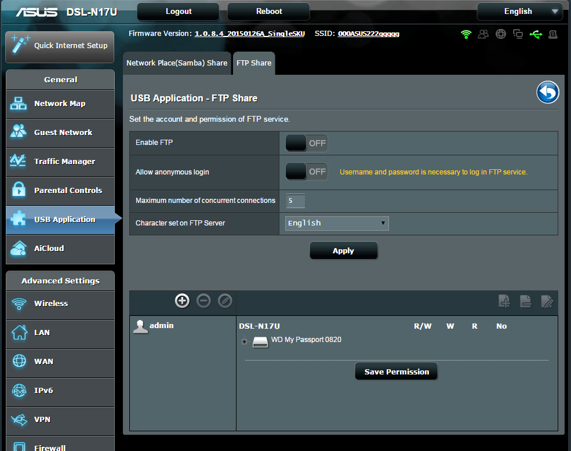
Task: Click the WAN globe sidebar icon
Action: point(19,361)
